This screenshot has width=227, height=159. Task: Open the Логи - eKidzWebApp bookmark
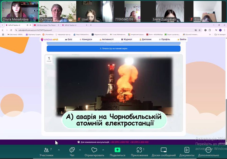pos(154,35)
